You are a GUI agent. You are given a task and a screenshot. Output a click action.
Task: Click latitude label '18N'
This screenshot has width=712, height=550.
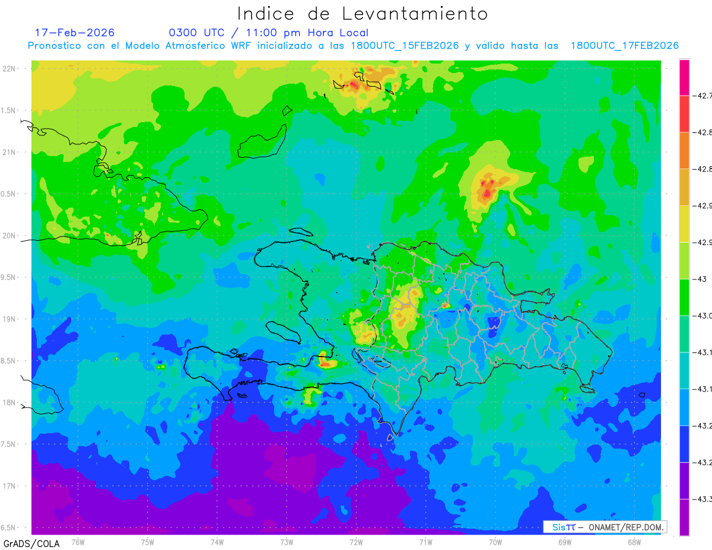tap(9, 403)
